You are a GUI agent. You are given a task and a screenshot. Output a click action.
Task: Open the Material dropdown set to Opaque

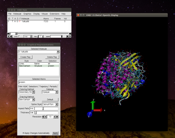click(50, 92)
